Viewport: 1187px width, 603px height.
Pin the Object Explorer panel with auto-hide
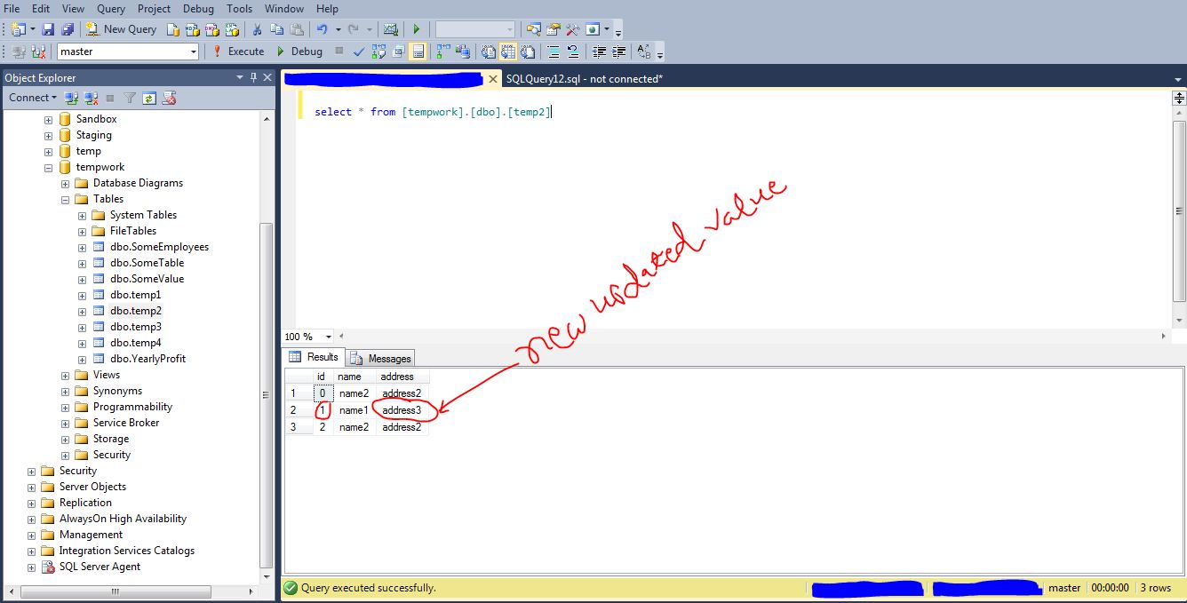pyautogui.click(x=253, y=78)
